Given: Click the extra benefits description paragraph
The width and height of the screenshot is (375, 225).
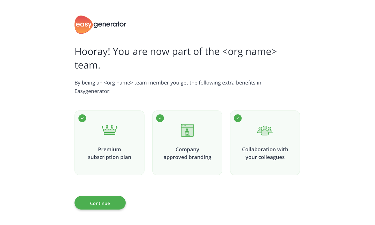Looking at the screenshot, I should pos(168,87).
